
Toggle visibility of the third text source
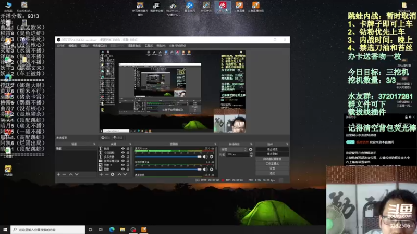(123, 157)
